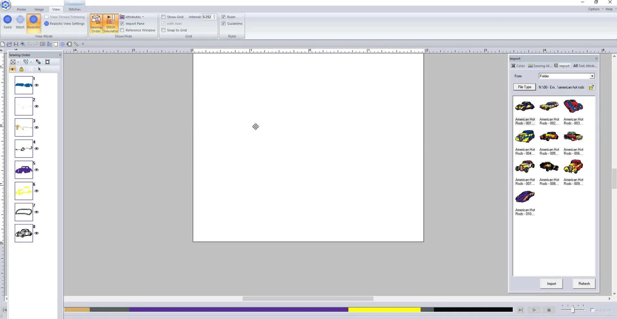Select American Hot Rods - 010 design

(x=525, y=203)
